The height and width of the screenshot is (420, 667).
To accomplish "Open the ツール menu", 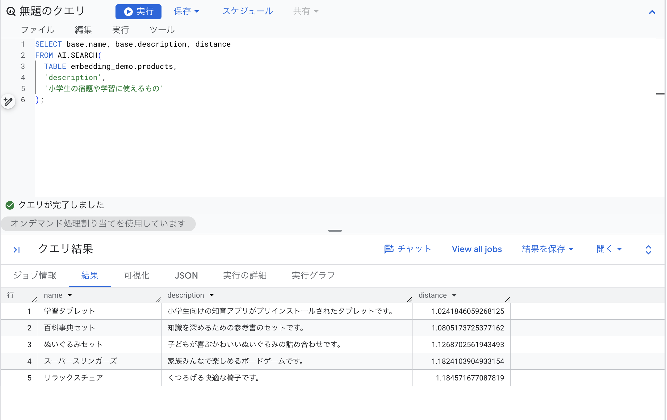I will [162, 30].
